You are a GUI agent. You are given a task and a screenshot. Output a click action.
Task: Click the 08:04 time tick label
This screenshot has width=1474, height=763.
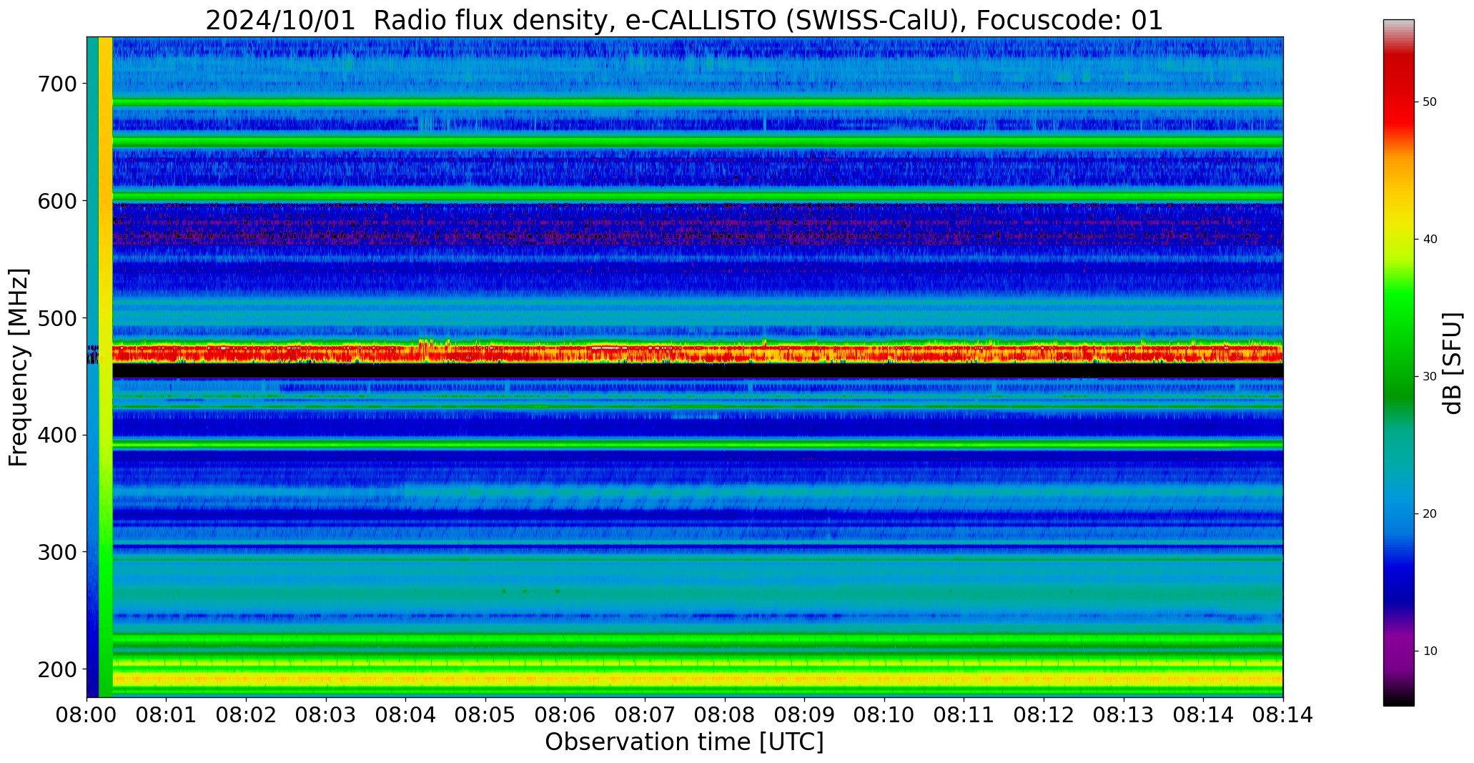tap(406, 716)
